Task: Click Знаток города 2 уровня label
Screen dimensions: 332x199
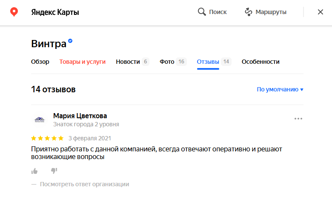Action: pos(86,124)
